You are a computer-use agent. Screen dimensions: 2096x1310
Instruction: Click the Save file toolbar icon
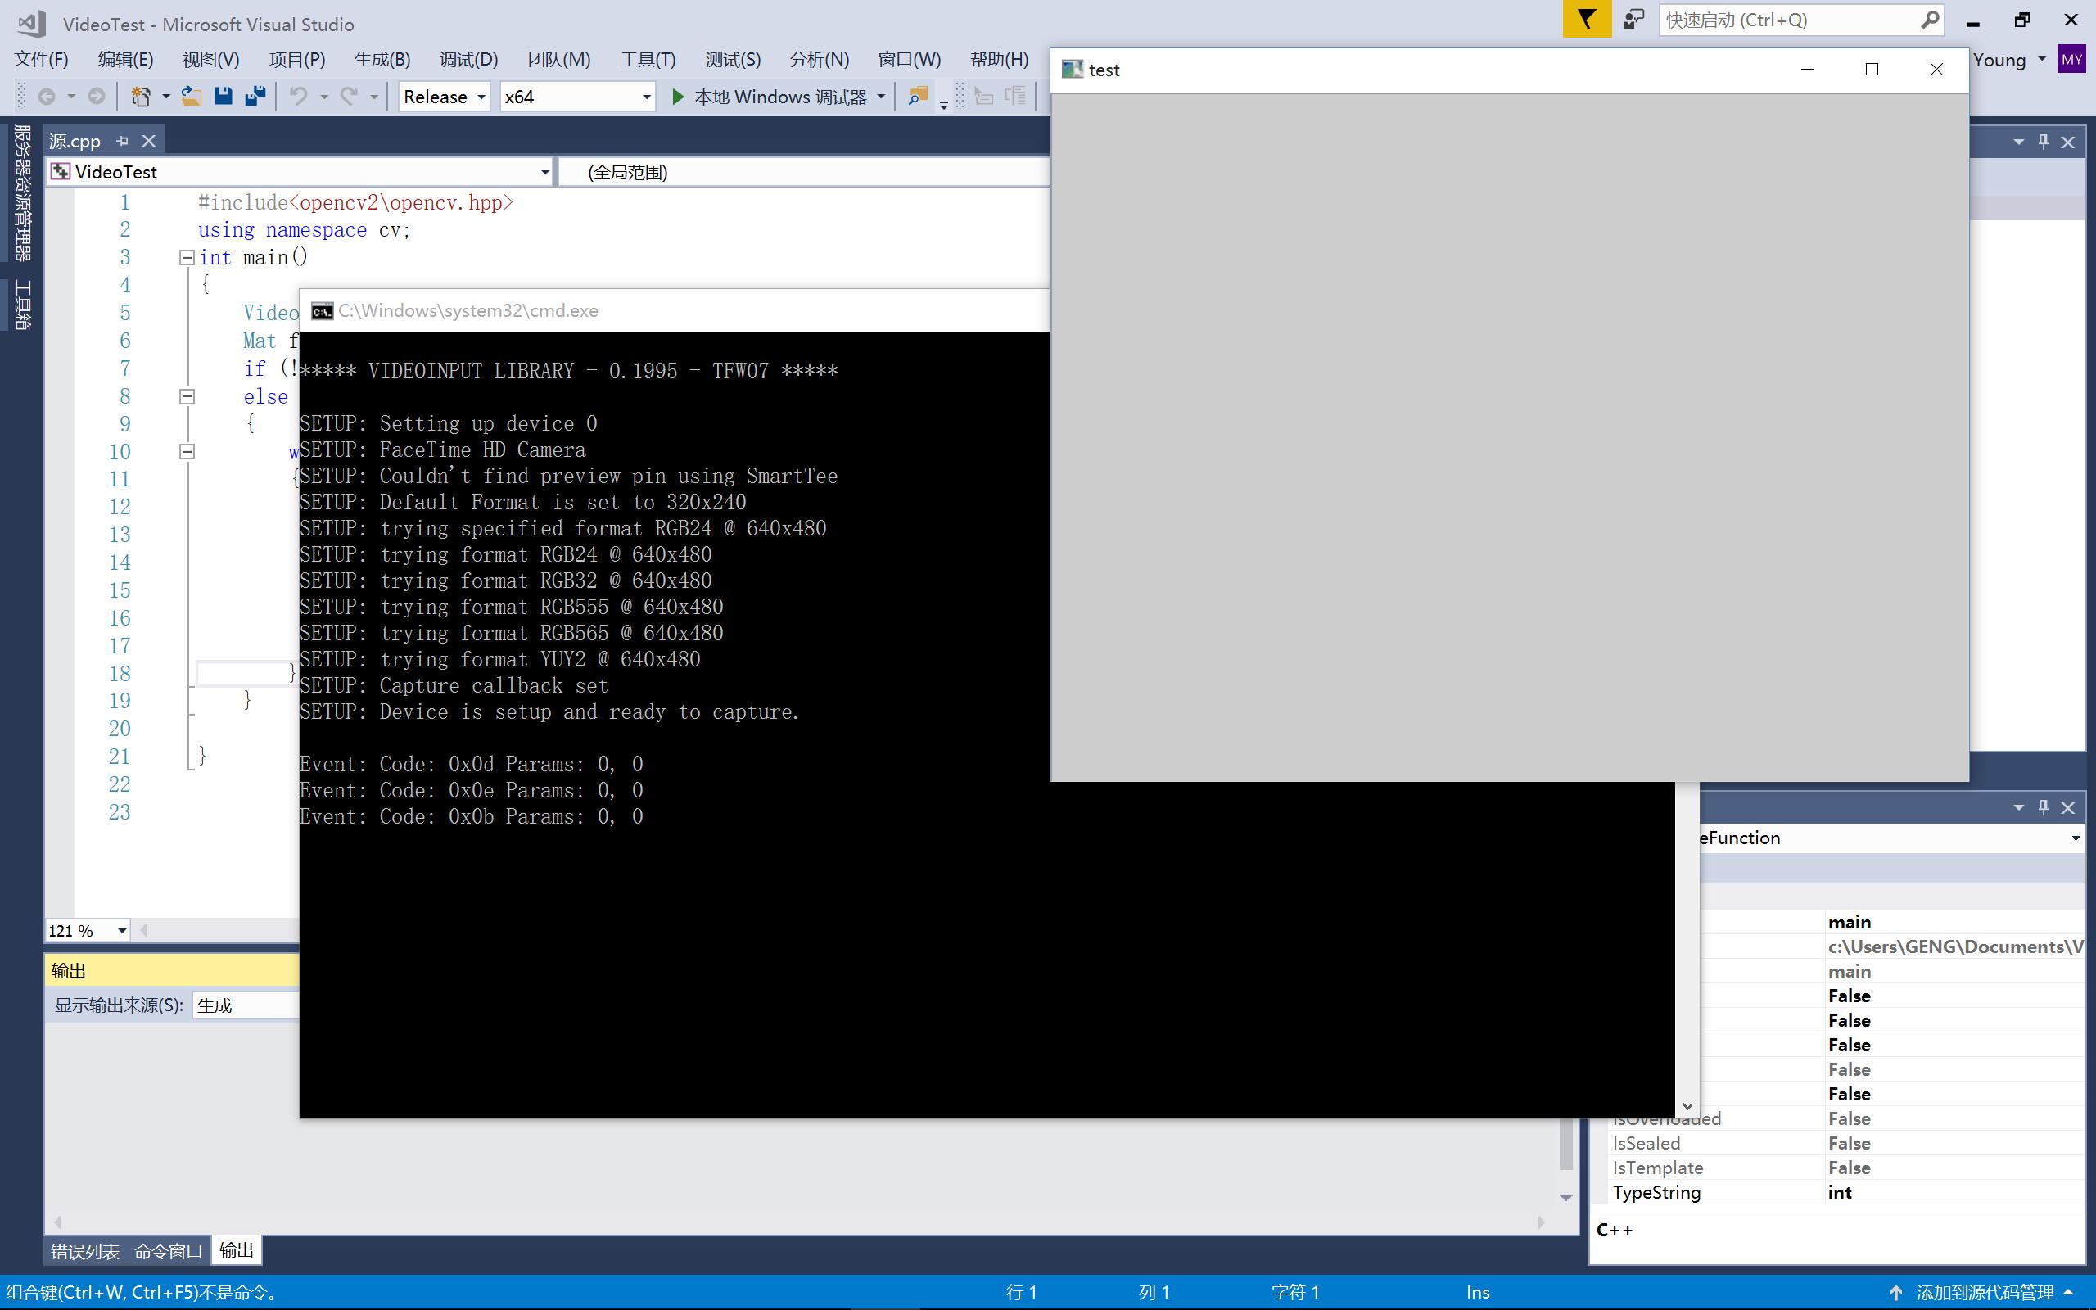point(224,96)
